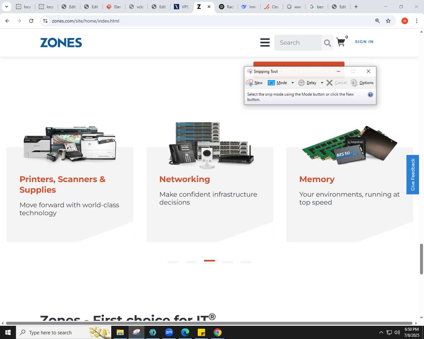Click the site information icon in address bar
This screenshot has width=424, height=339.
45,21
